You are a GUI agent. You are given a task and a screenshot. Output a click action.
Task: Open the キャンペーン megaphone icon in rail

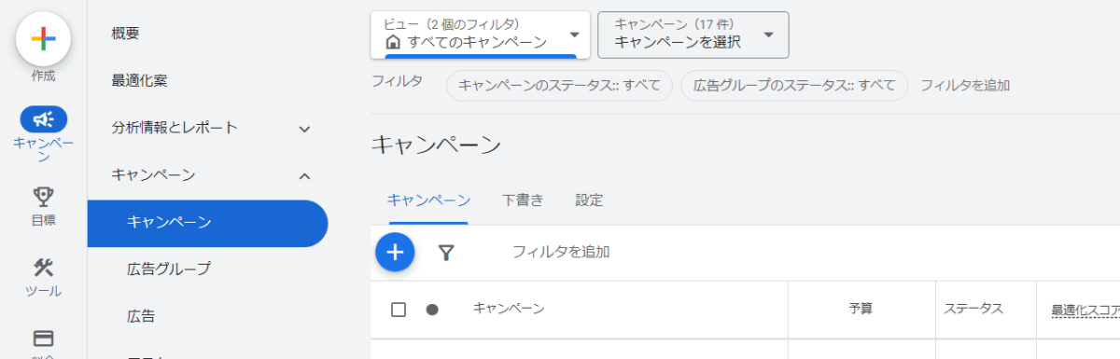[x=43, y=118]
